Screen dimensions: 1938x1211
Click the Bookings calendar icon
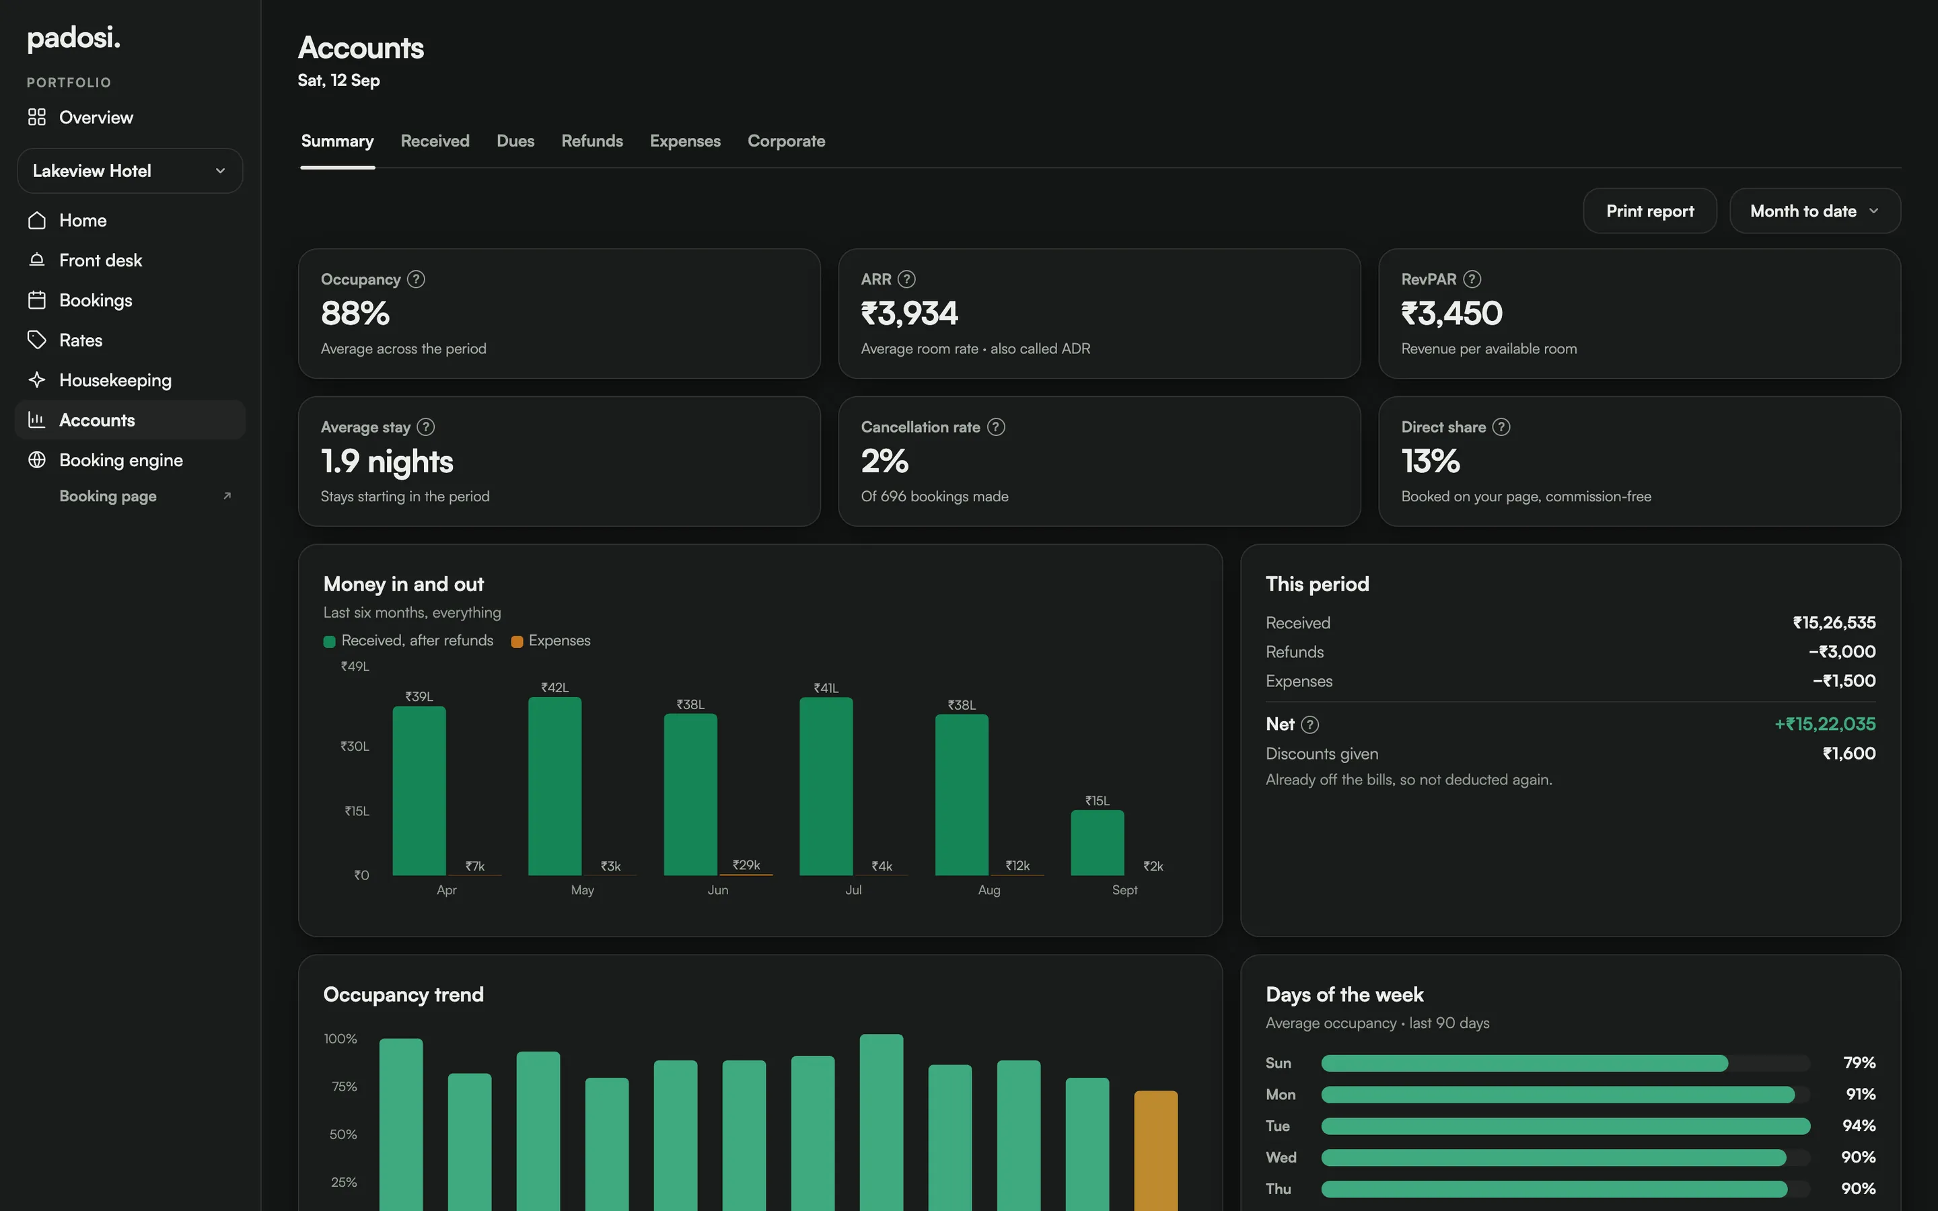[x=37, y=300]
